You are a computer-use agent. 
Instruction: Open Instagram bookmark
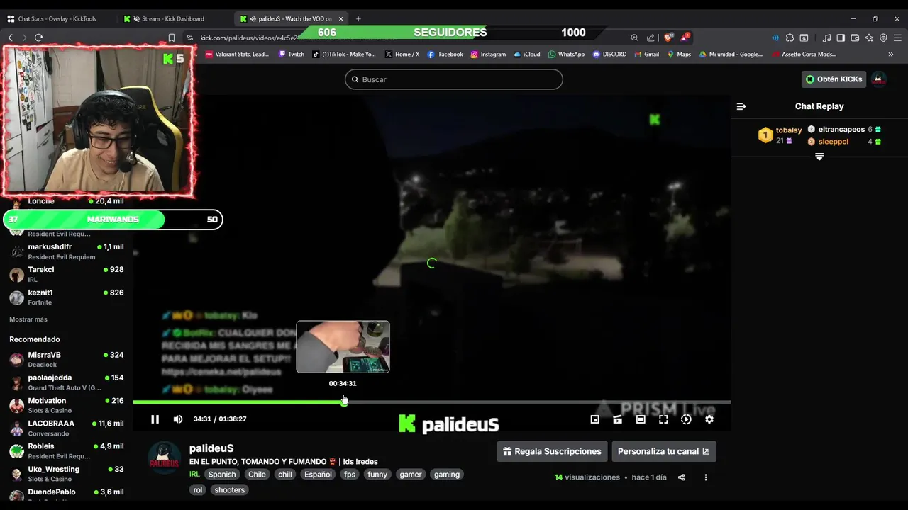click(x=488, y=54)
